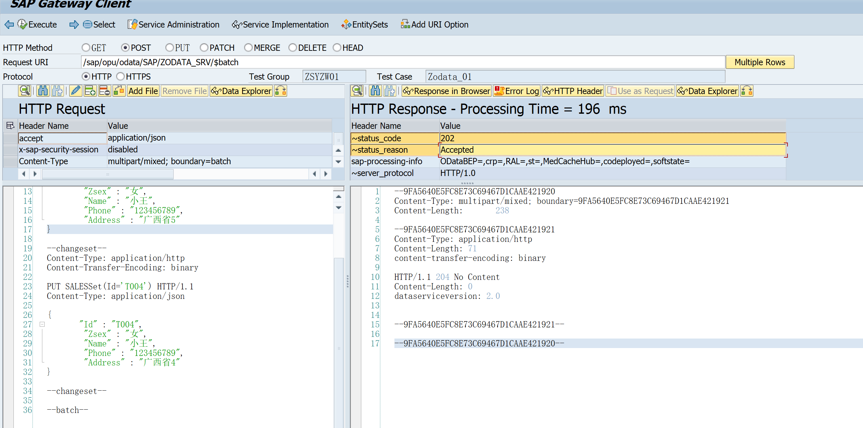Click the delete row icon with red minus
863x428 pixels.
[104, 91]
